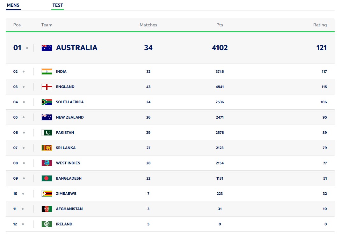
Task: Click Pakistan's points value 2576
Action: [220, 133]
